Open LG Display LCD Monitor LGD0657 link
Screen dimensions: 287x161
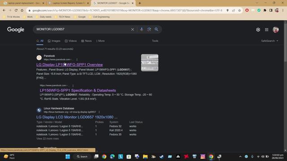click(x=77, y=117)
